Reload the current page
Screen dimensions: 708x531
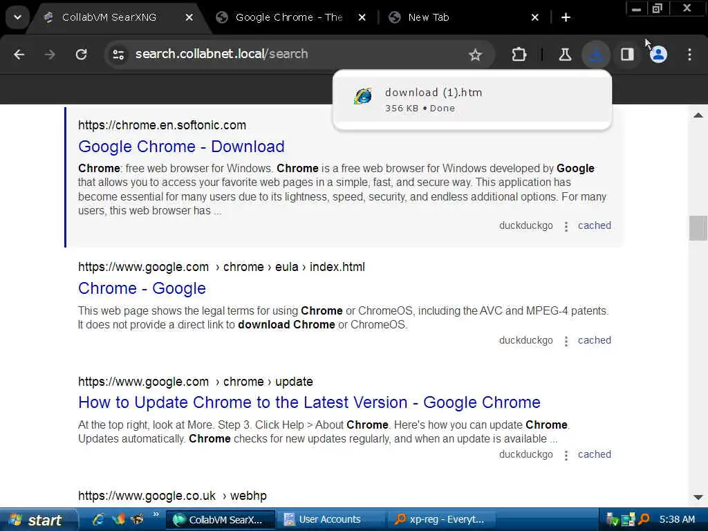(82, 55)
